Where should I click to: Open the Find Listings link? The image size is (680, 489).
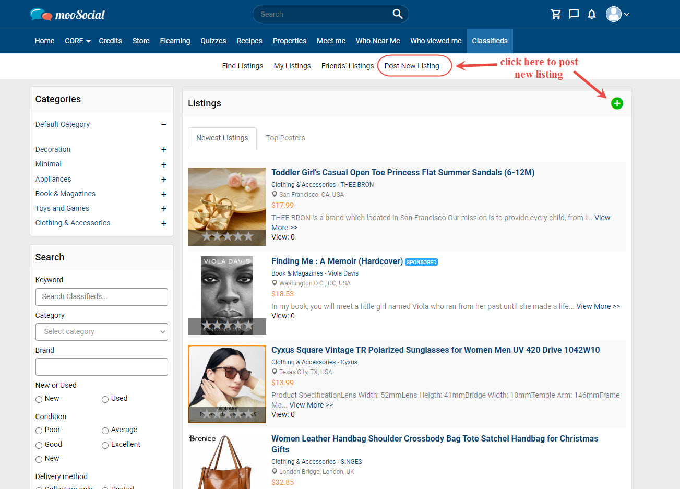(243, 66)
